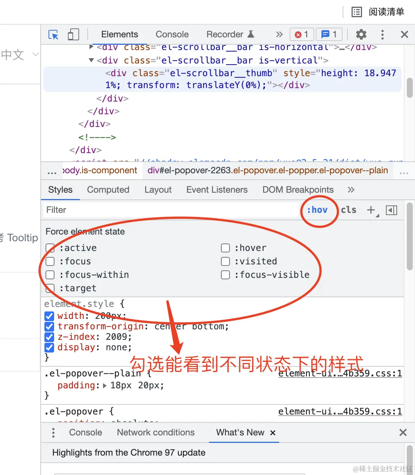Close the bottom drawer
The height and width of the screenshot is (475, 415).
coord(403,432)
